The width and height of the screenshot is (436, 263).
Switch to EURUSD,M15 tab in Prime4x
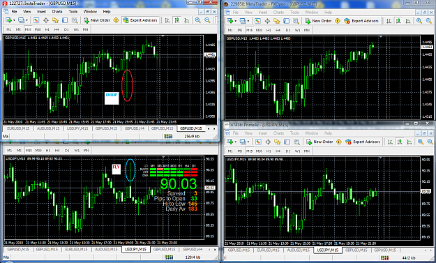(x=269, y=250)
